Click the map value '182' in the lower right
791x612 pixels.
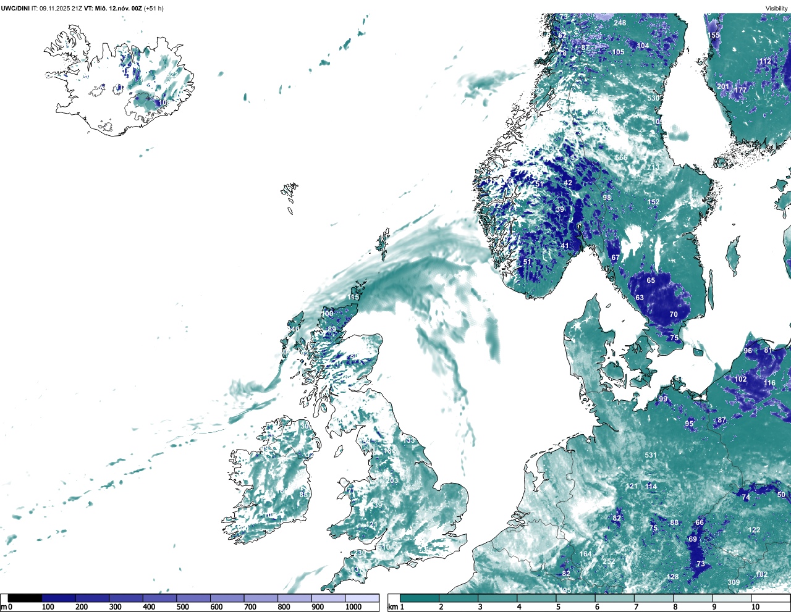tap(762, 574)
